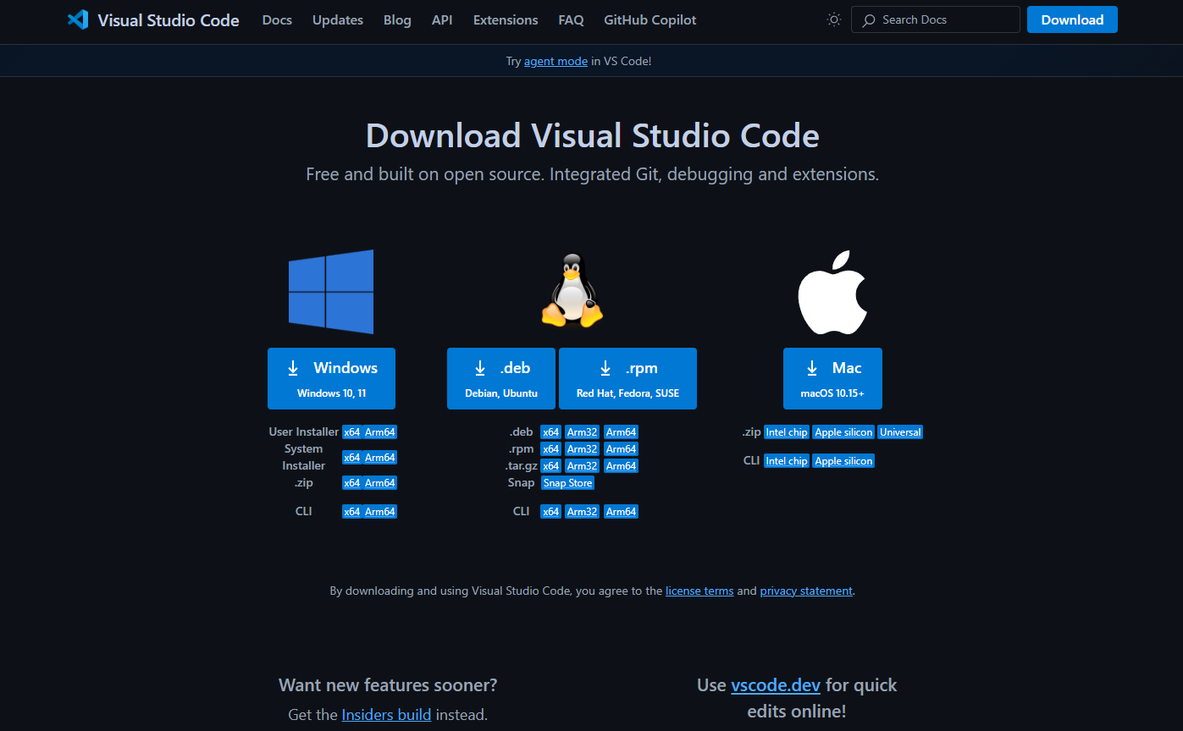Click the Apple logo image

pyautogui.click(x=832, y=291)
